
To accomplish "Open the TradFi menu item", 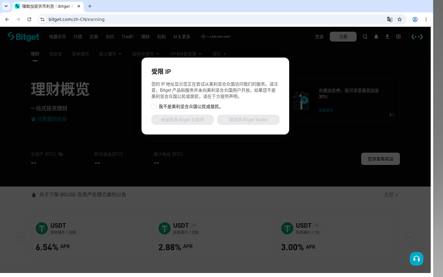I will coord(128,37).
